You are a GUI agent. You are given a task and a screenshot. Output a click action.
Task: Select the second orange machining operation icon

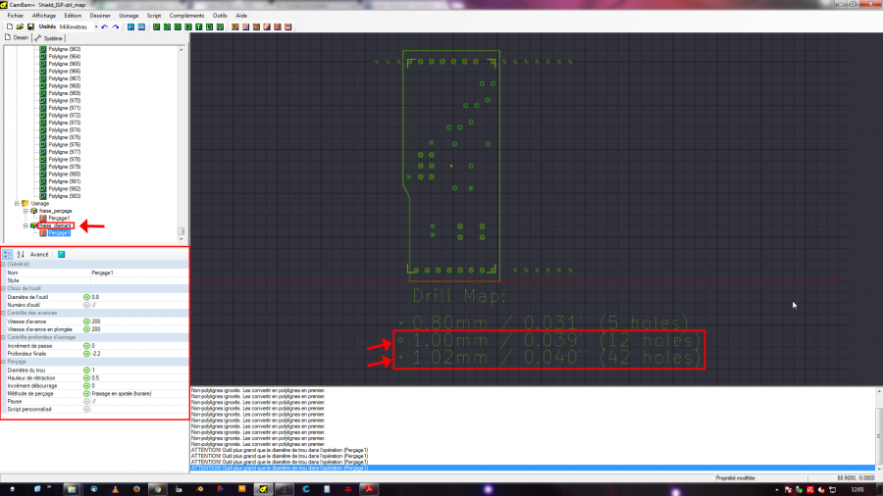[245, 26]
